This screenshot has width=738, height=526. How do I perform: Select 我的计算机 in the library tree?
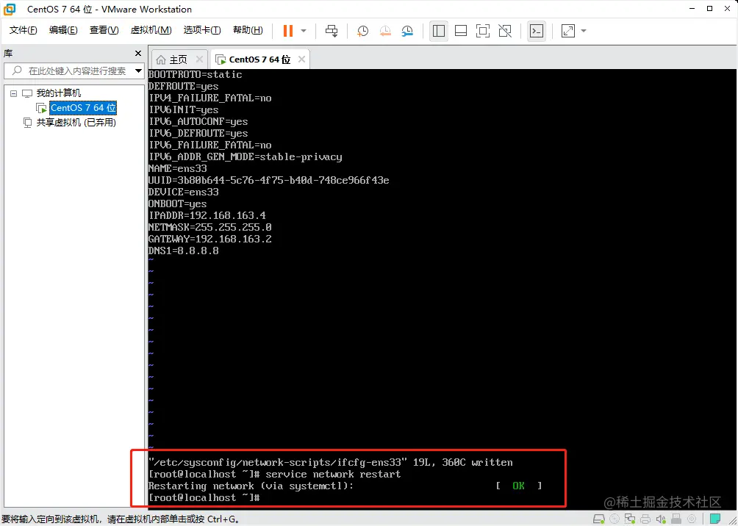58,93
